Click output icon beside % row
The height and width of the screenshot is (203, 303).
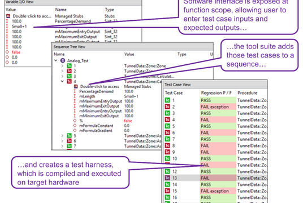pyautogui.click(x=75, y=121)
